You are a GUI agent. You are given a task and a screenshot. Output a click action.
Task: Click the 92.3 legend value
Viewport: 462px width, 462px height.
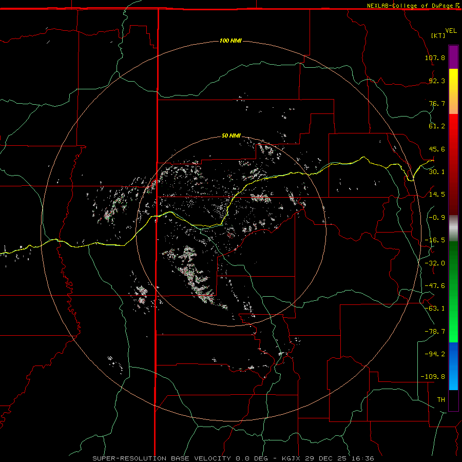437,81
